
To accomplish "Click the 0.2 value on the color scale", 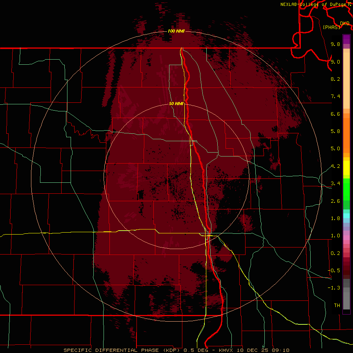I will (x=335, y=253).
